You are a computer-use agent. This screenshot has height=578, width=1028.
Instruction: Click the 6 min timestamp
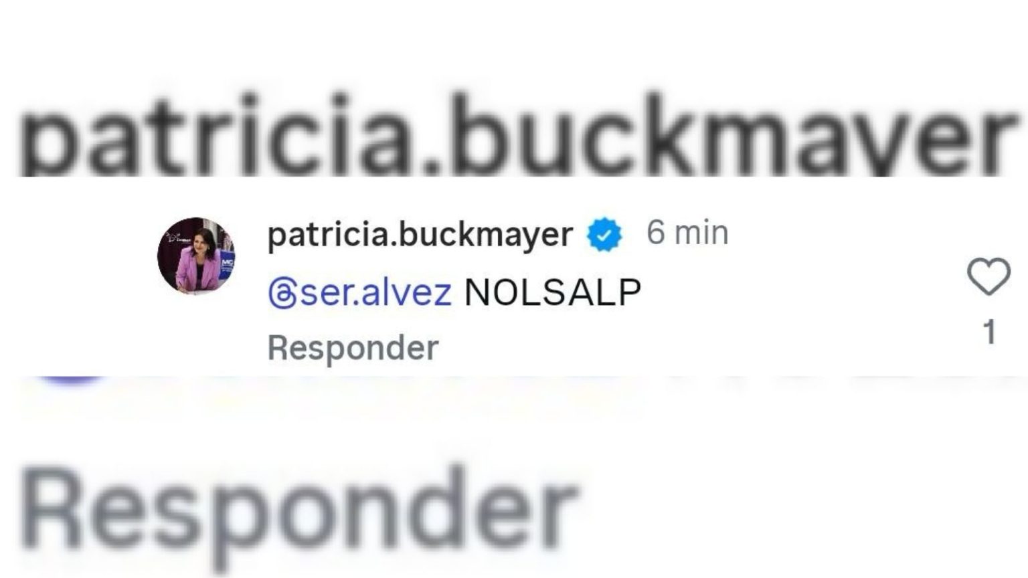pyautogui.click(x=687, y=233)
